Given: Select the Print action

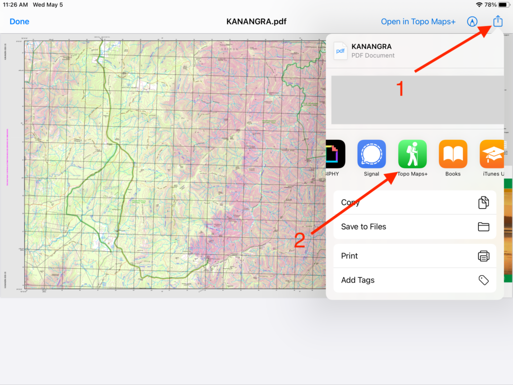Looking at the screenshot, I should 414,256.
